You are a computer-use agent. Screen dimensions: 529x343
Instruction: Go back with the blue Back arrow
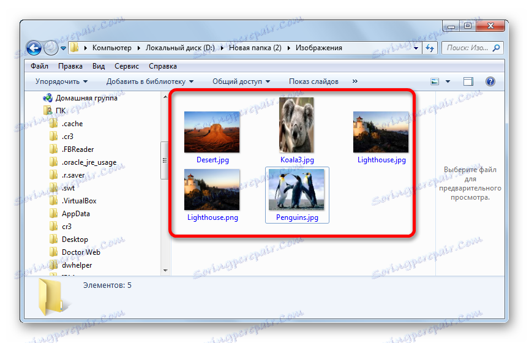click(34, 48)
